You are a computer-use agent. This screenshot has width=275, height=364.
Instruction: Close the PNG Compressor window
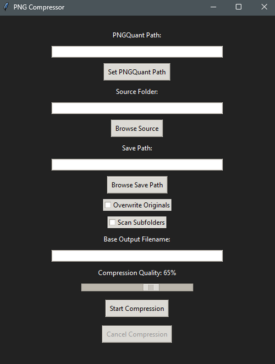coord(264,7)
